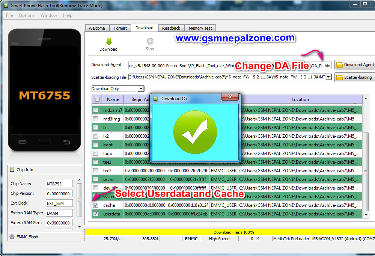Open the File menu
This screenshot has width=375, height=256.
coord(9,15)
